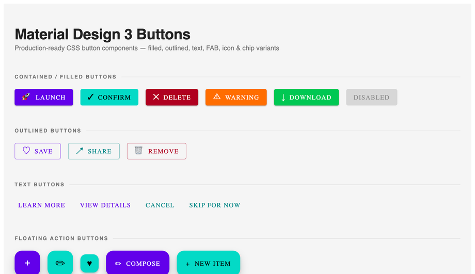The height and width of the screenshot is (274, 475).
Task: Click the Floating Action Buttons heading
Action: point(61,238)
